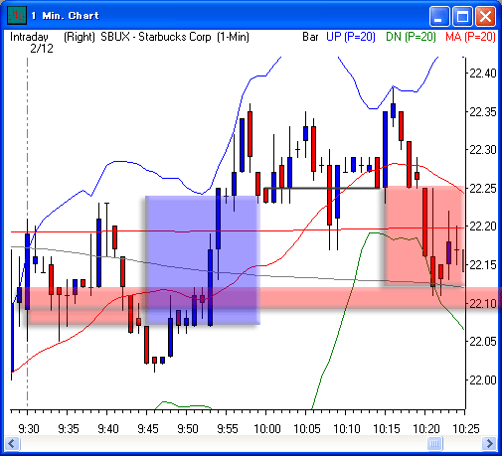Click the 9:45 time axis label

click(148, 429)
